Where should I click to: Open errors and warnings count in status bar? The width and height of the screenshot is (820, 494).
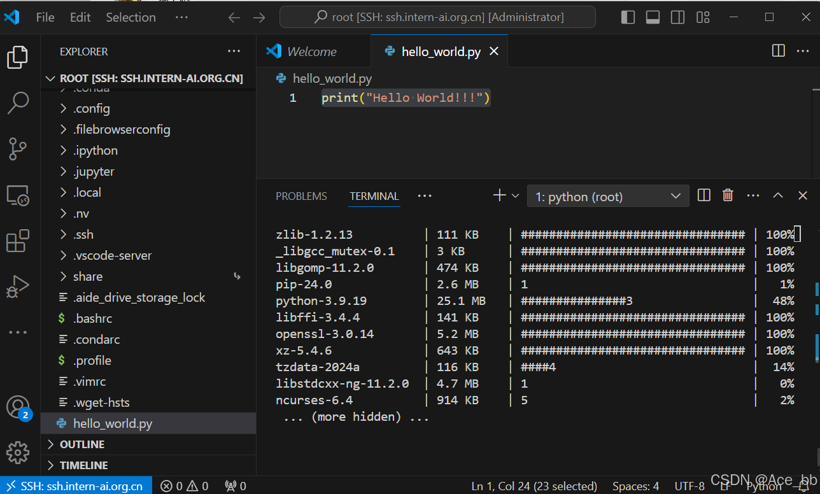coord(184,486)
